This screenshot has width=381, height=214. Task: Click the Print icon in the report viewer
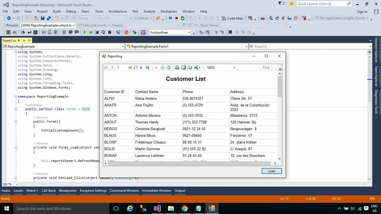177,67
